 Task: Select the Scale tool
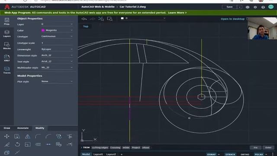pos(28,144)
